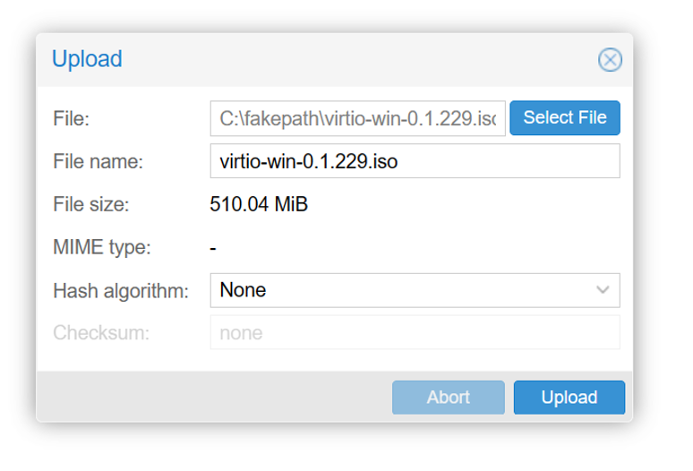
Task: Start the transfer with the Upload button
Action: pyautogui.click(x=569, y=398)
